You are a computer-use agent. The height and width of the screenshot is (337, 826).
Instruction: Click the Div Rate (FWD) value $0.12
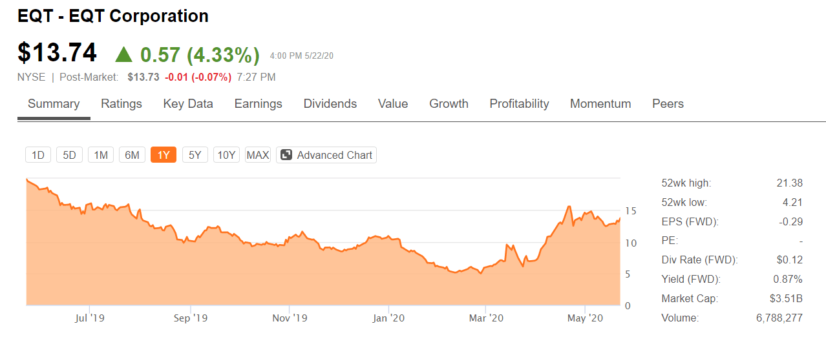(790, 260)
